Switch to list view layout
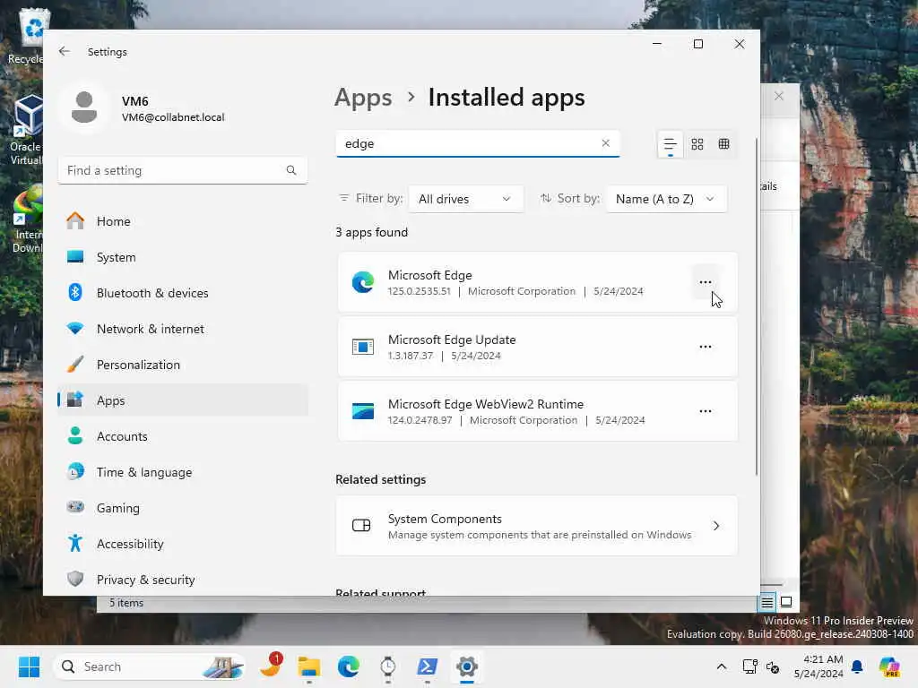The height and width of the screenshot is (688, 918). (x=670, y=144)
